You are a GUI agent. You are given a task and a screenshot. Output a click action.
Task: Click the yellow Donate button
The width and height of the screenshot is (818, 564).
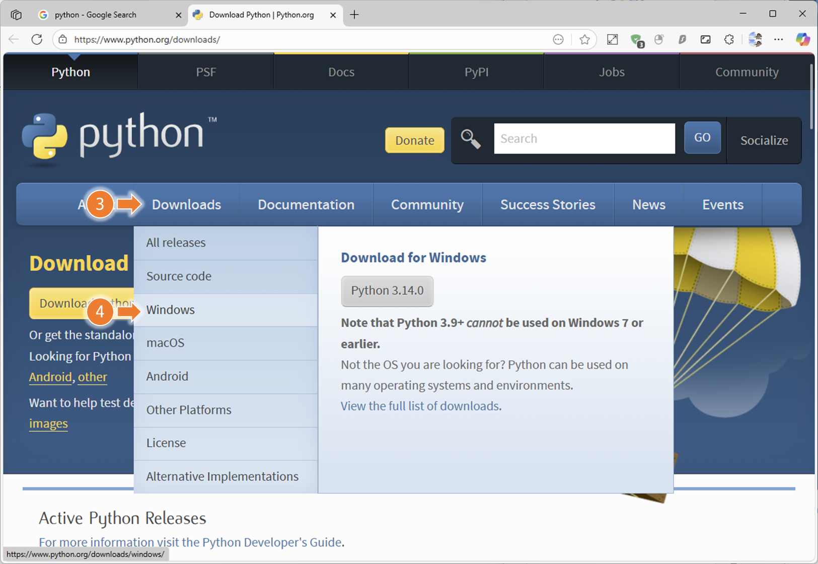[415, 140]
